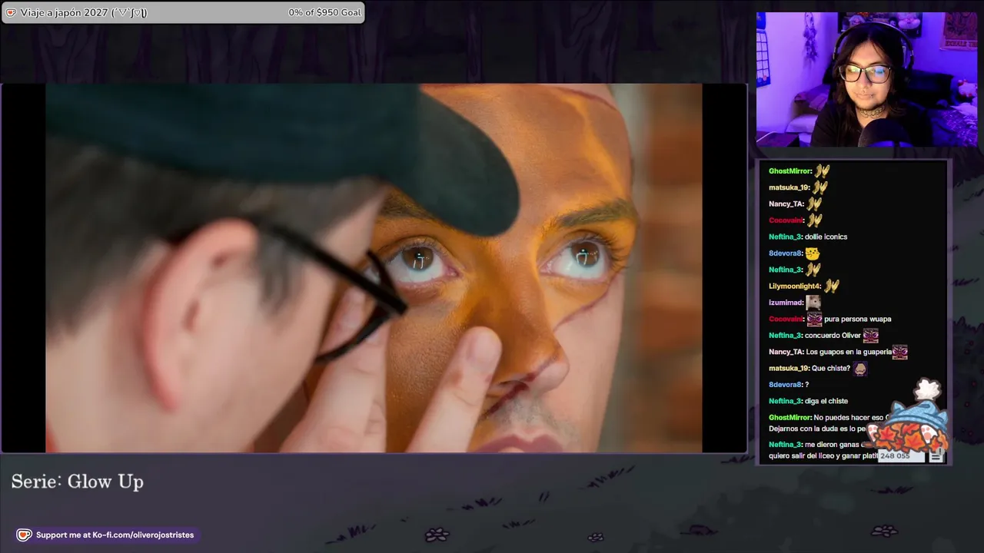Click the username izumimad in chat

click(x=786, y=303)
